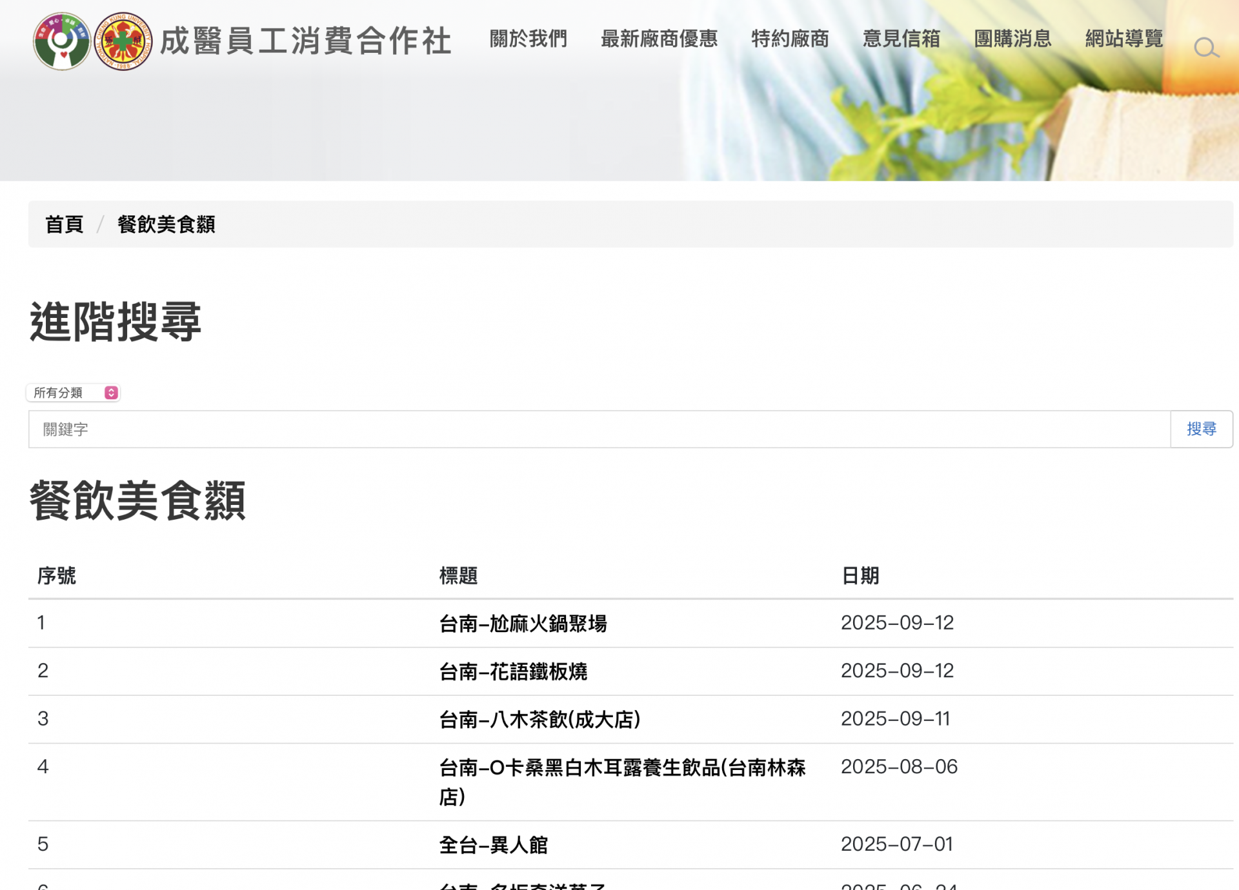
Task: Select 團購消息 in top navigation
Action: pos(1012,39)
